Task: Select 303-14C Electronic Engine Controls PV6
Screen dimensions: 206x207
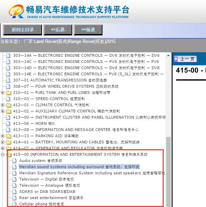Action: pos(86,62)
